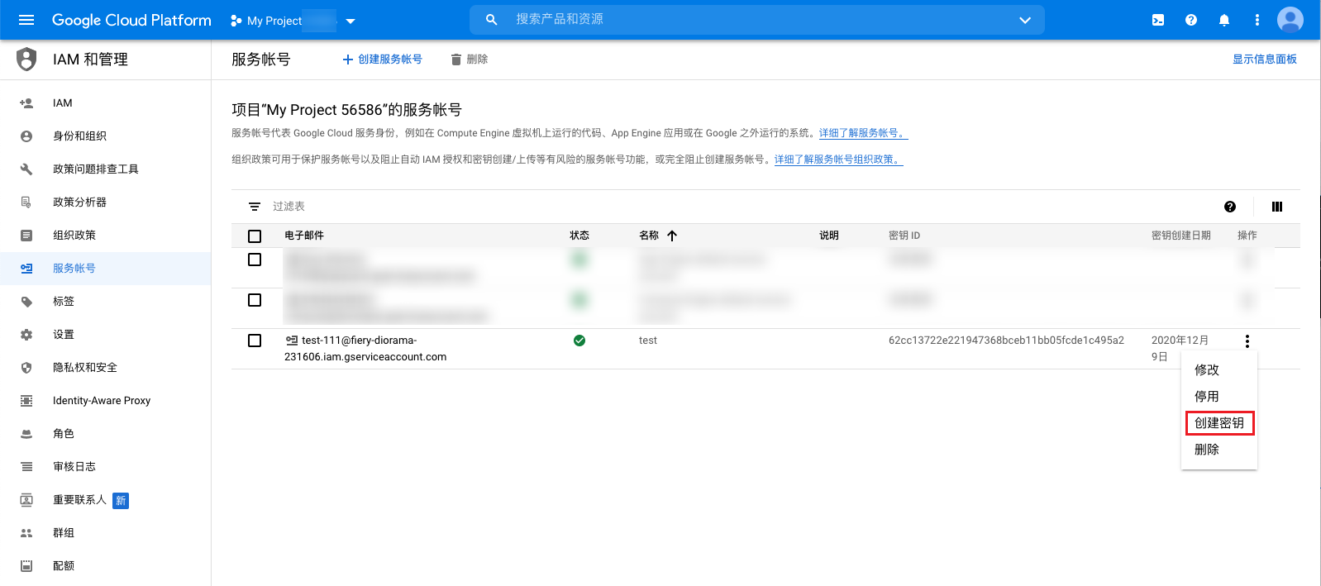Image resolution: width=1321 pixels, height=586 pixels.
Task: Check the box for test-111 service account
Action: 255,341
